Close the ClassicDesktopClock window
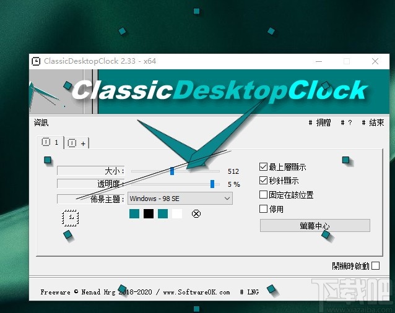The width and height of the screenshot is (395, 313). coord(375,61)
